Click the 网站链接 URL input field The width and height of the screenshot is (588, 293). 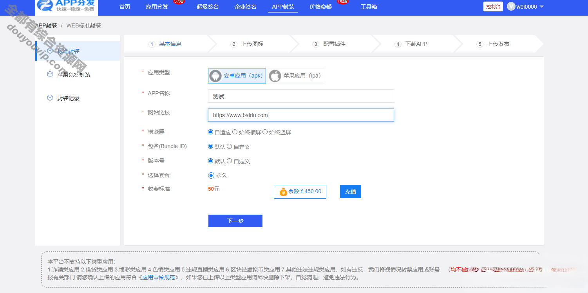point(301,115)
